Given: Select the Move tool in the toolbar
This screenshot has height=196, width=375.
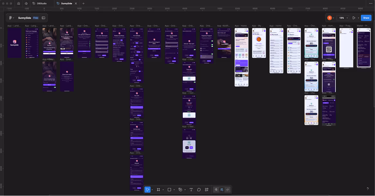Looking at the screenshot, I should point(147,190).
